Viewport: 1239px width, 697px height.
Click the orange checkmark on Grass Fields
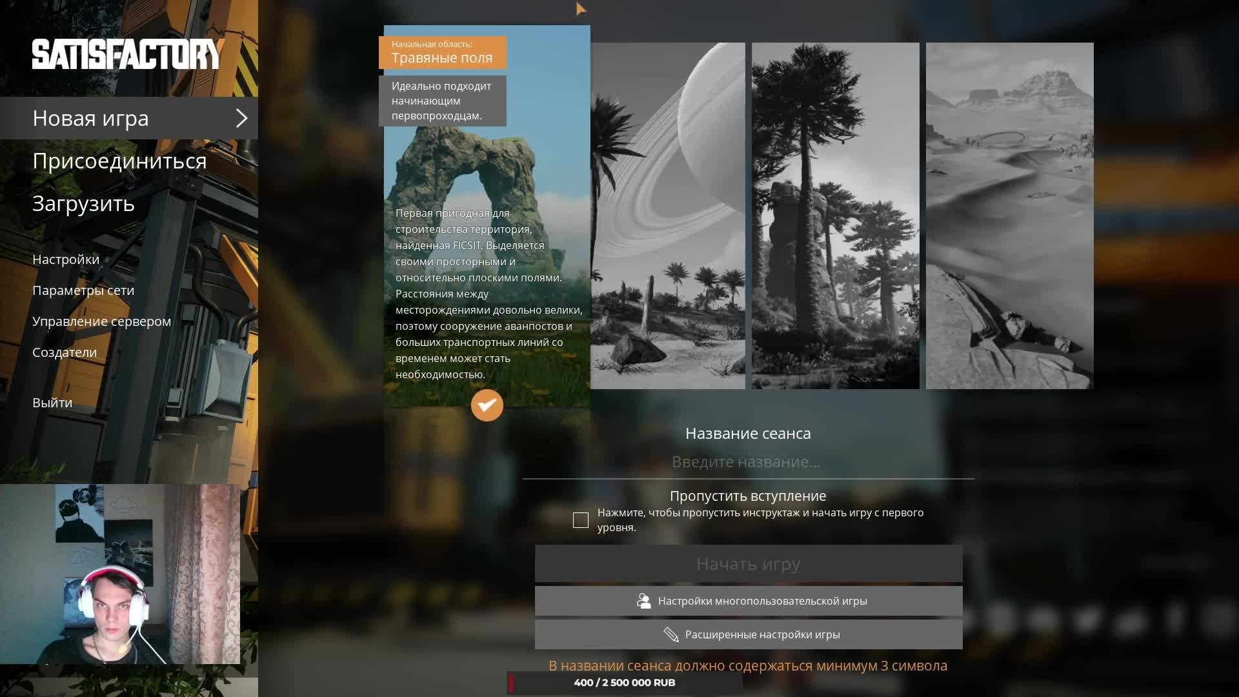pyautogui.click(x=487, y=405)
